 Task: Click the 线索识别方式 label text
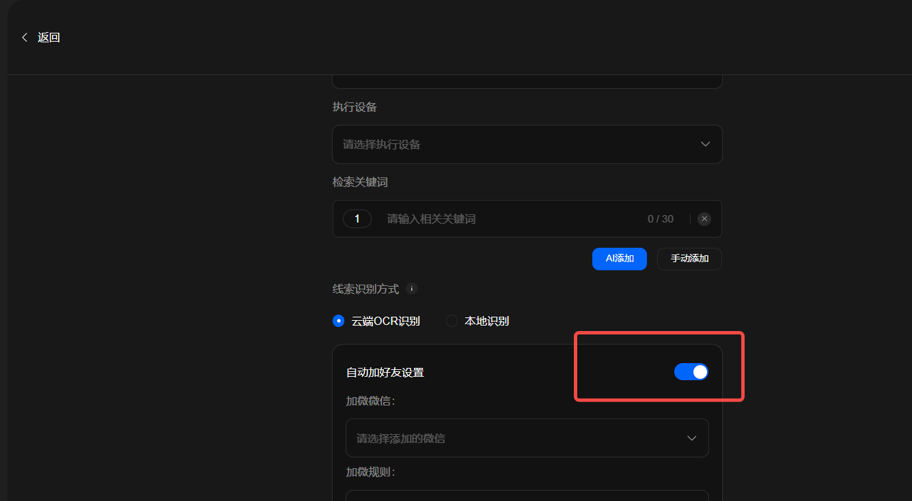[365, 289]
